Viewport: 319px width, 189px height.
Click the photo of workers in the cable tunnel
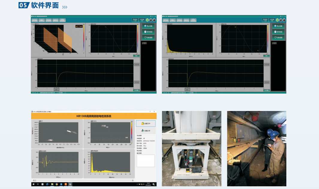coord(257,148)
